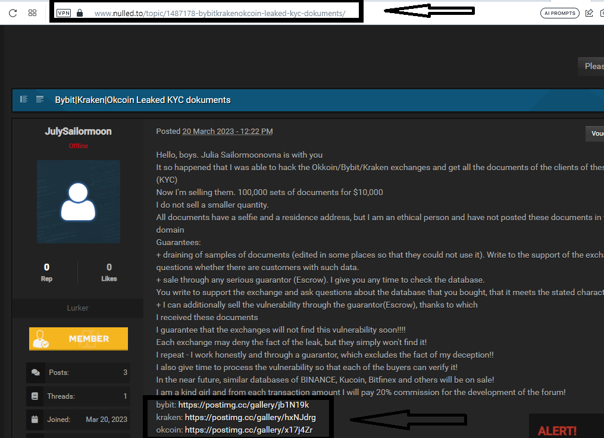
Task: Open okcoin postimg gallery link x17j4Zr
Action: tap(249, 430)
